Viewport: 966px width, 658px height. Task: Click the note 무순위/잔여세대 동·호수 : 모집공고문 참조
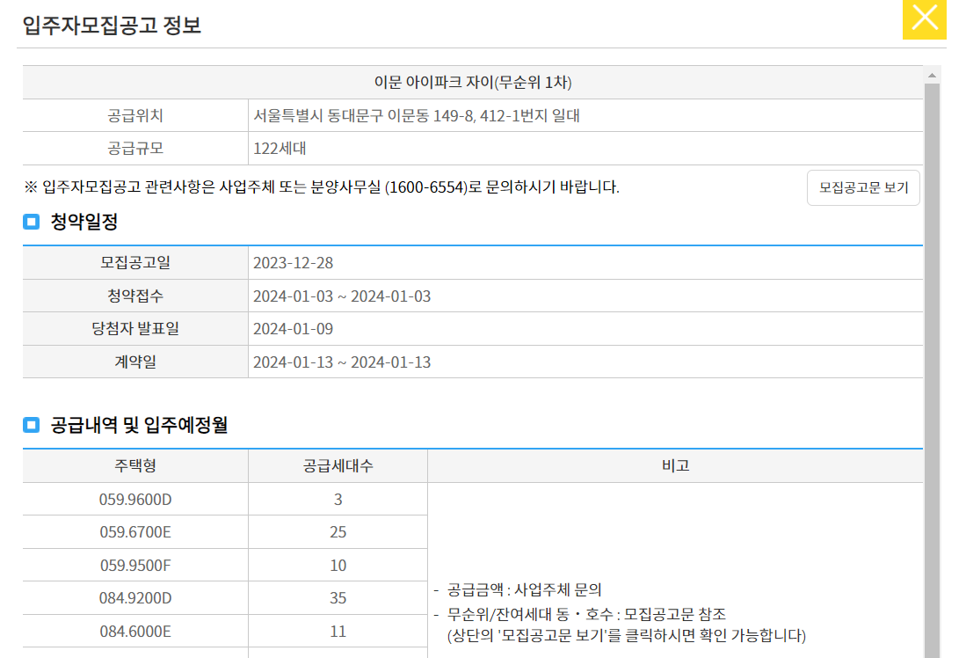(586, 614)
